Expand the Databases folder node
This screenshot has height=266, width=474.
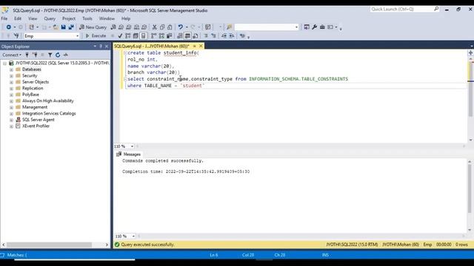pos(11,69)
